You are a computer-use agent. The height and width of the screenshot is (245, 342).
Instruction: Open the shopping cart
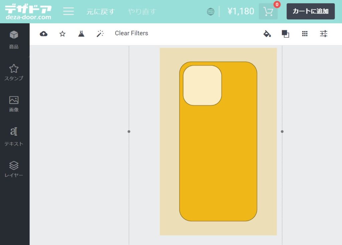268,11
